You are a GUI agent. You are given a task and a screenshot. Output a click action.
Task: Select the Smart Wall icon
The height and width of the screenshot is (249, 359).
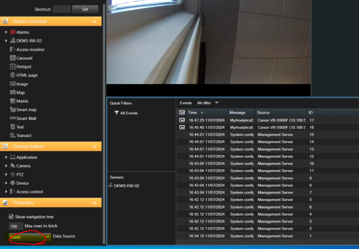(12, 118)
